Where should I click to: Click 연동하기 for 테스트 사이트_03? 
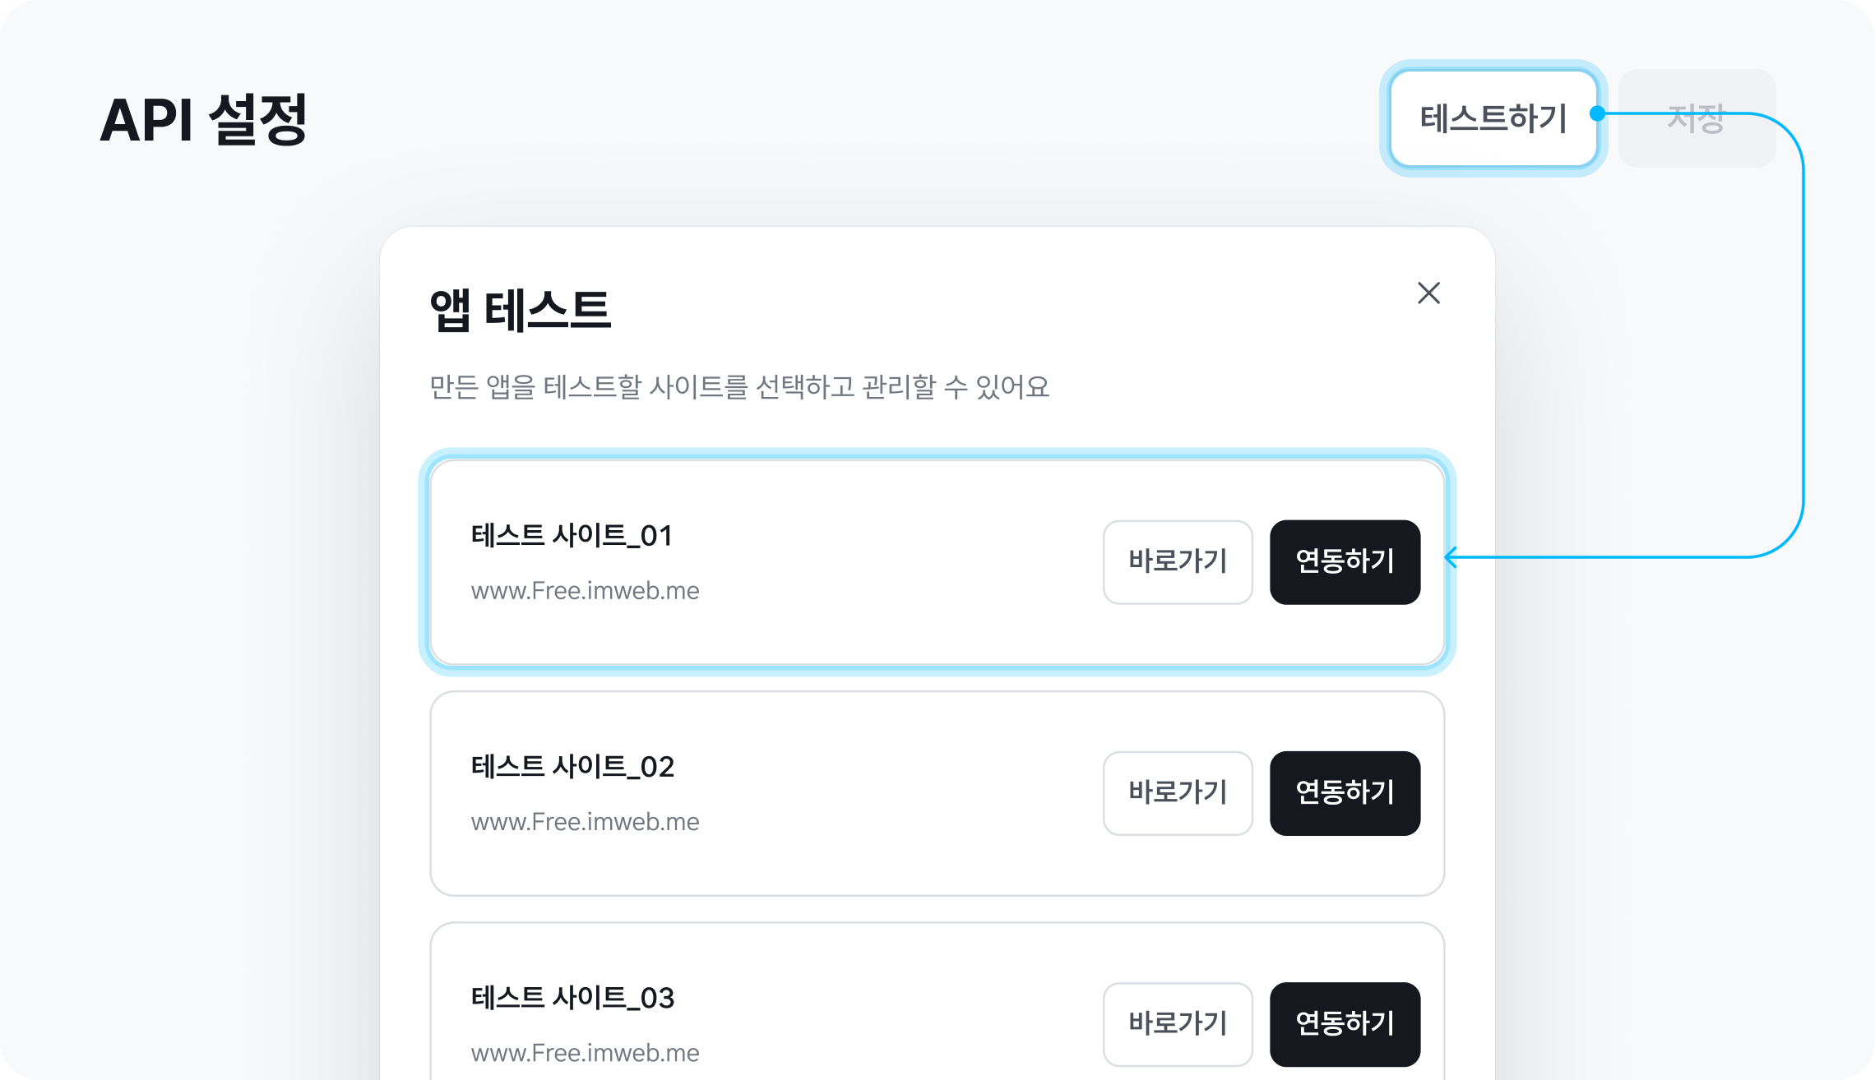(x=1345, y=1024)
